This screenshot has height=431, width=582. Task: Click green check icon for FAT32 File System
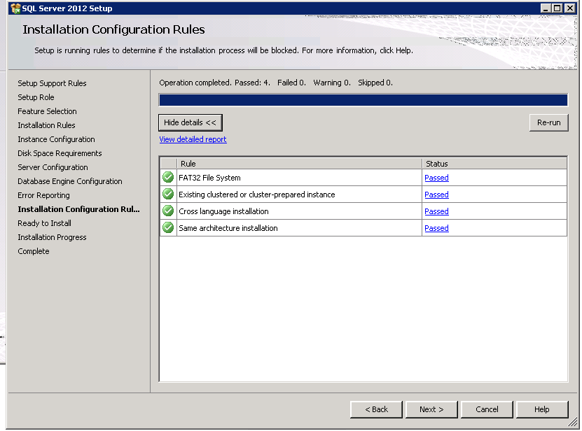pyautogui.click(x=168, y=178)
